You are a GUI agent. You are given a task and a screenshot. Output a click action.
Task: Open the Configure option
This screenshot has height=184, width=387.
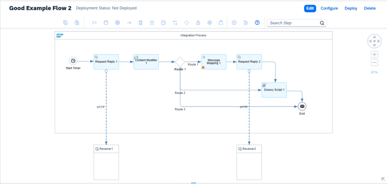(x=329, y=8)
